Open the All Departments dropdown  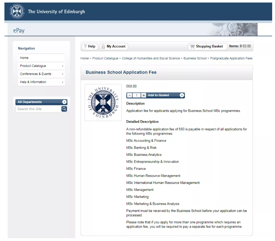point(41,102)
